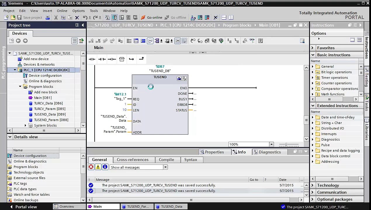Click the Close branch icon

pos(141,59)
